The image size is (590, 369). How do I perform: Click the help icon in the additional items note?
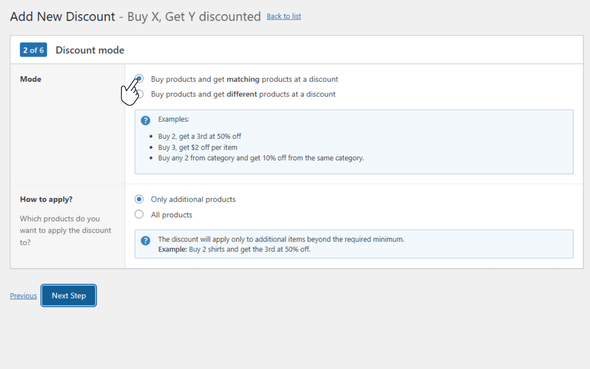tap(146, 241)
